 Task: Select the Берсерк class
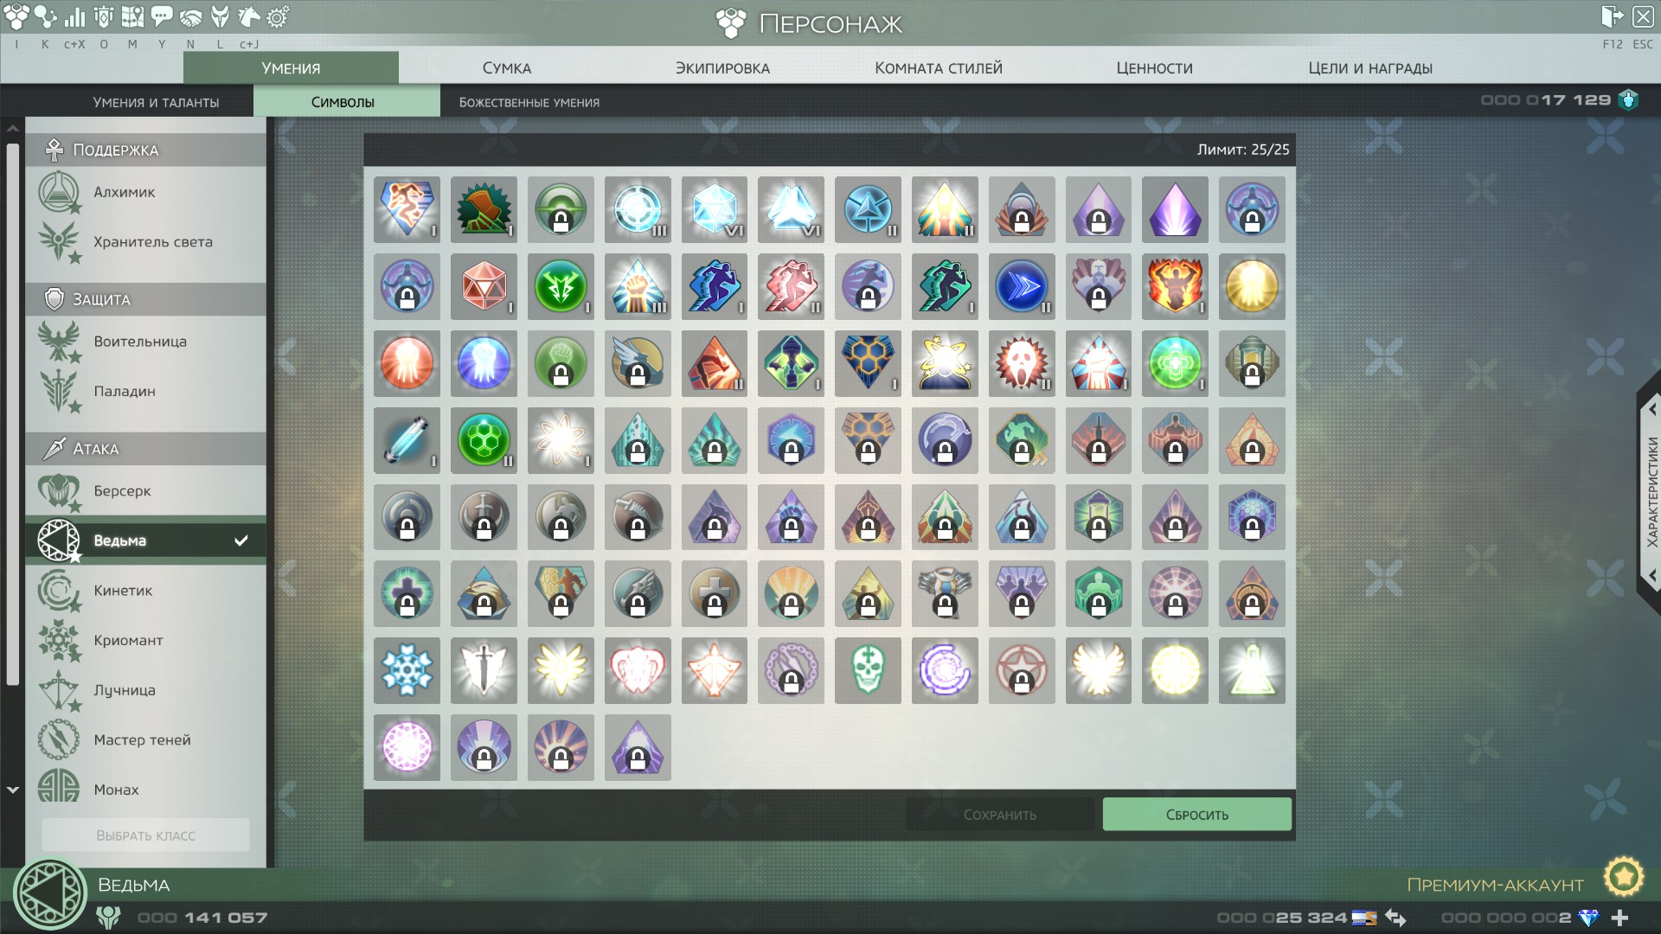tap(145, 491)
